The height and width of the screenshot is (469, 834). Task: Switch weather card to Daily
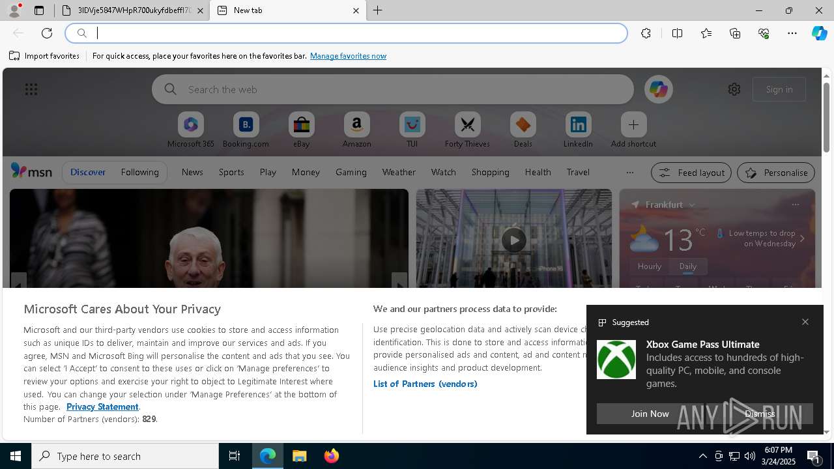688,266
